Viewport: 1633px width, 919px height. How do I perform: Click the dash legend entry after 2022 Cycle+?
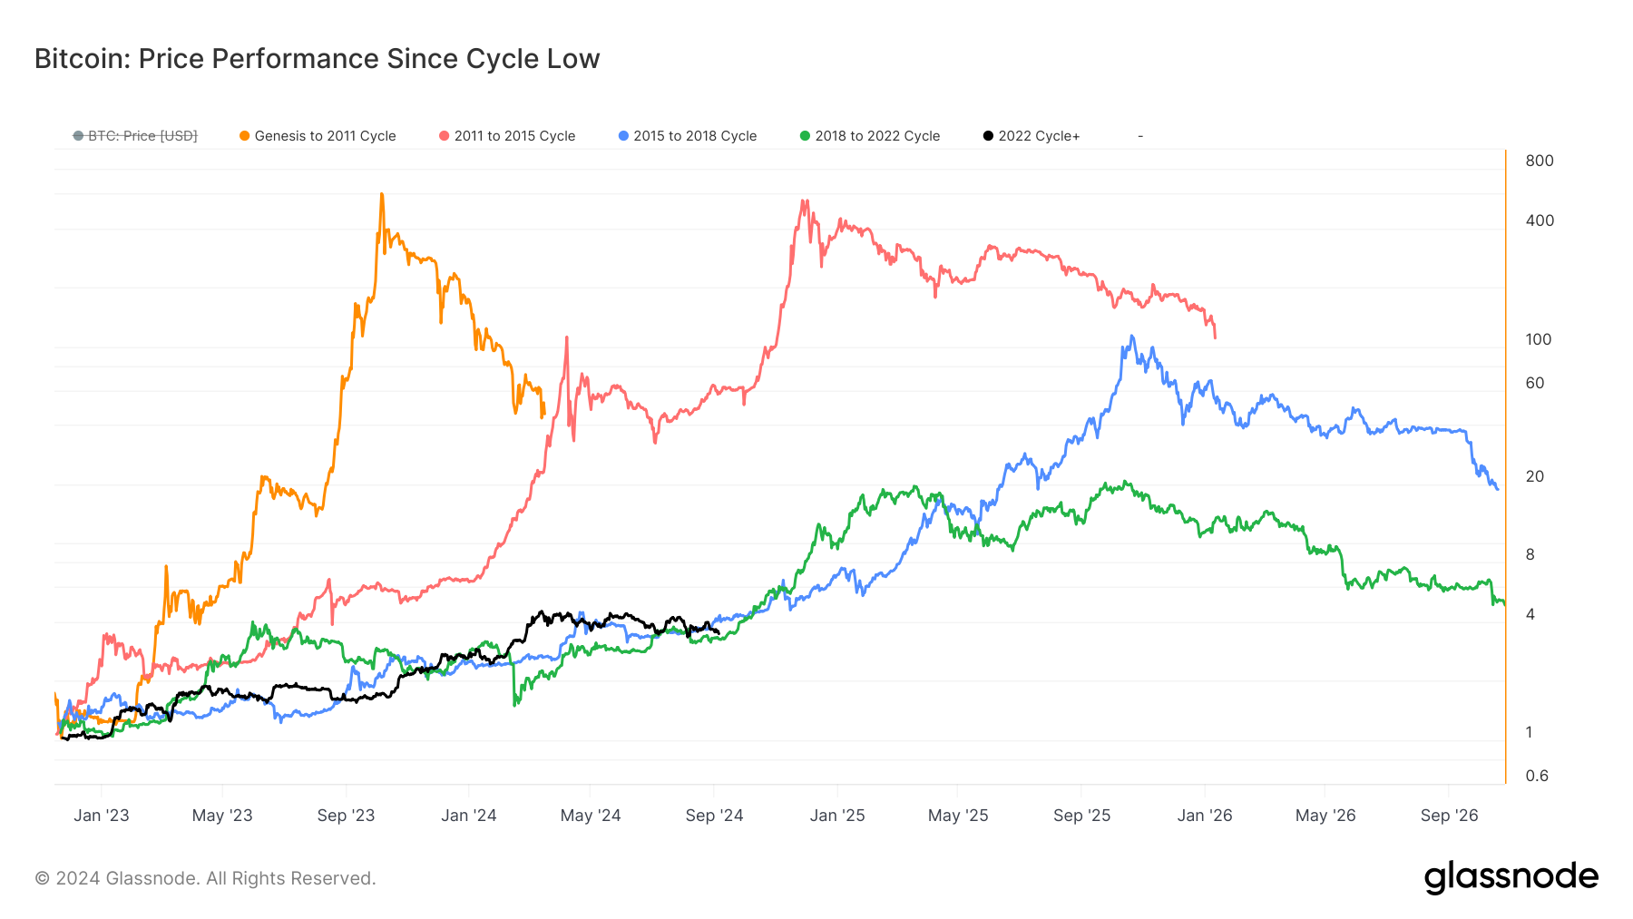pyautogui.click(x=1140, y=136)
